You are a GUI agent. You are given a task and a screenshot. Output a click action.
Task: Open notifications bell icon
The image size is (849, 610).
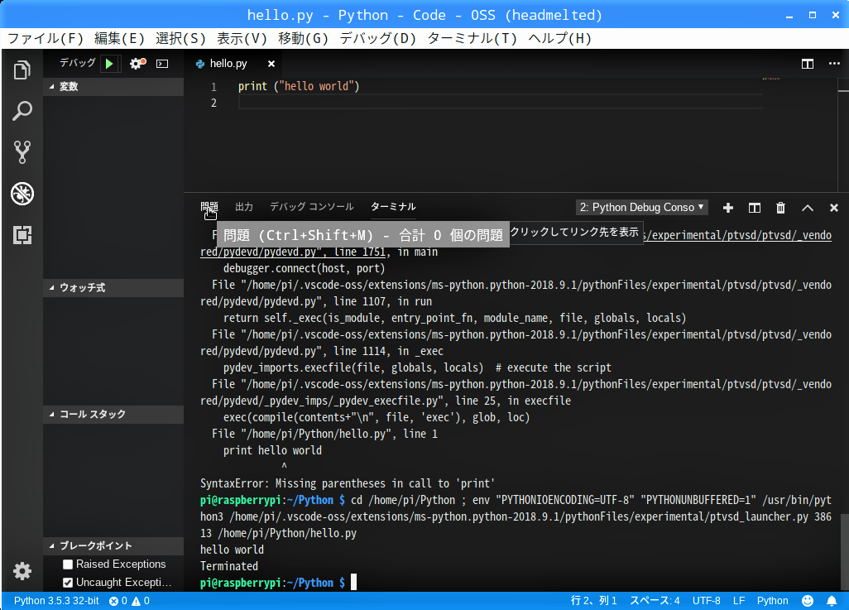tap(831, 601)
